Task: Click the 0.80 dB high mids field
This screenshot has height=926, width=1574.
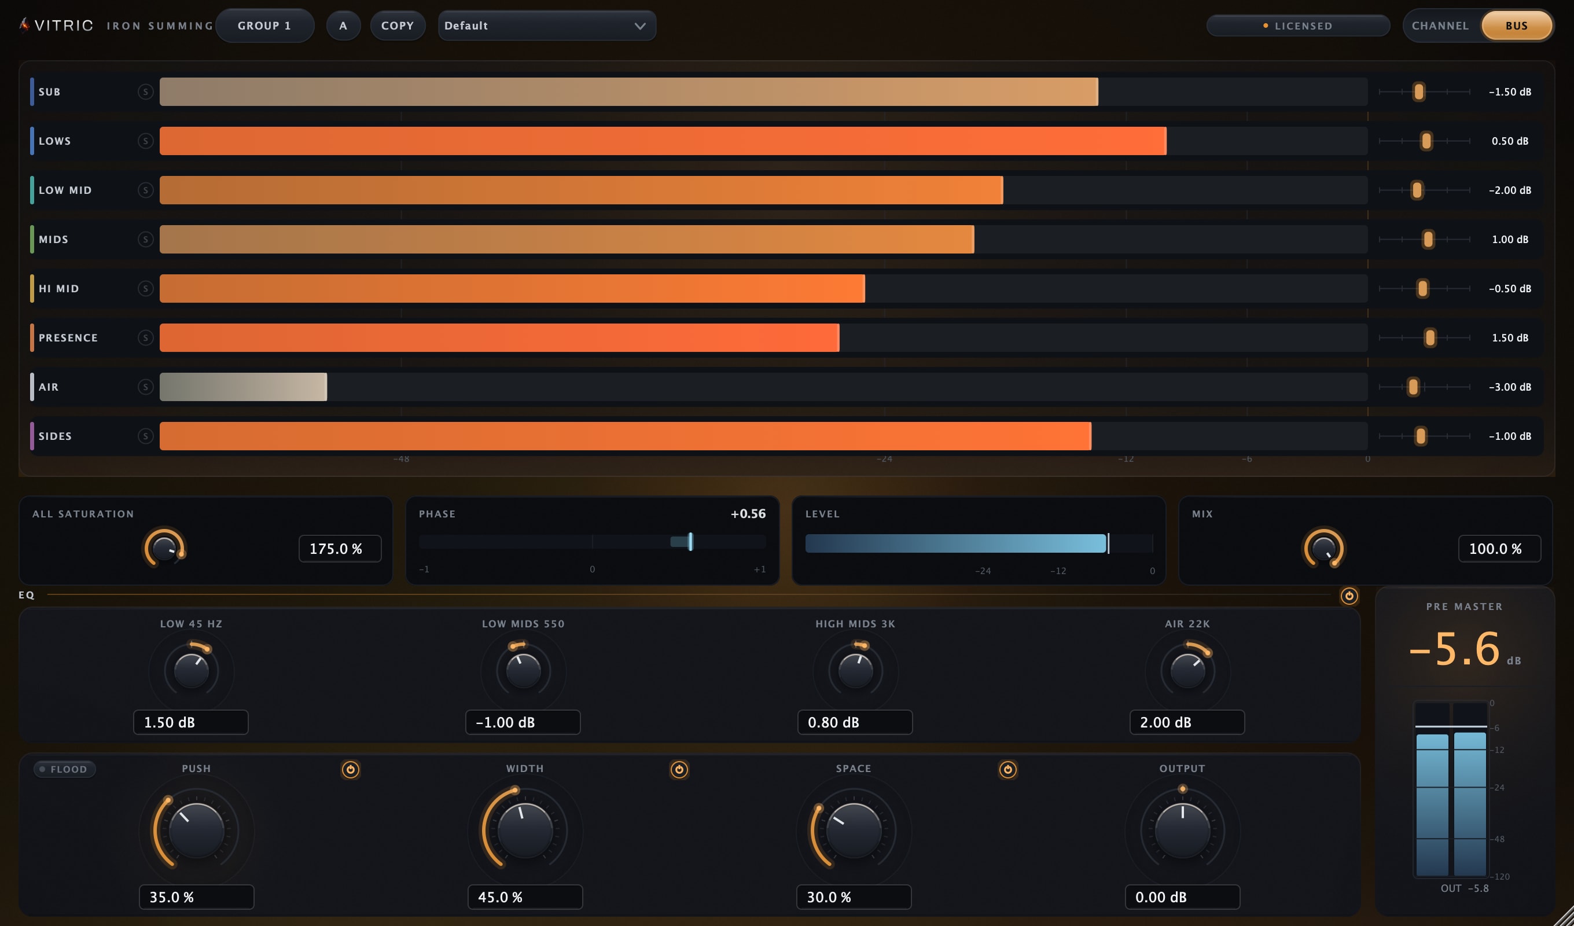Action: coord(855,722)
